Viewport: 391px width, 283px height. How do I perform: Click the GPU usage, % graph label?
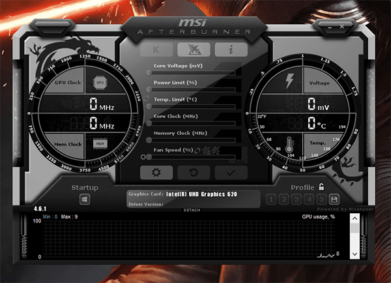[319, 216]
